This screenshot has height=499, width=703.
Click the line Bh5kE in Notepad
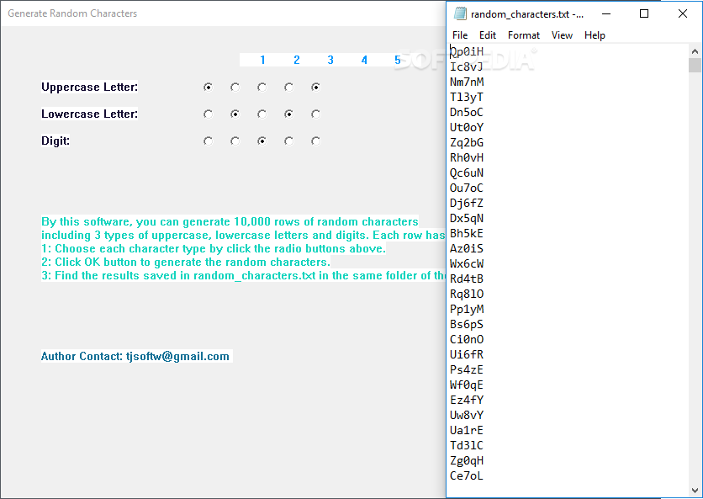point(467,233)
